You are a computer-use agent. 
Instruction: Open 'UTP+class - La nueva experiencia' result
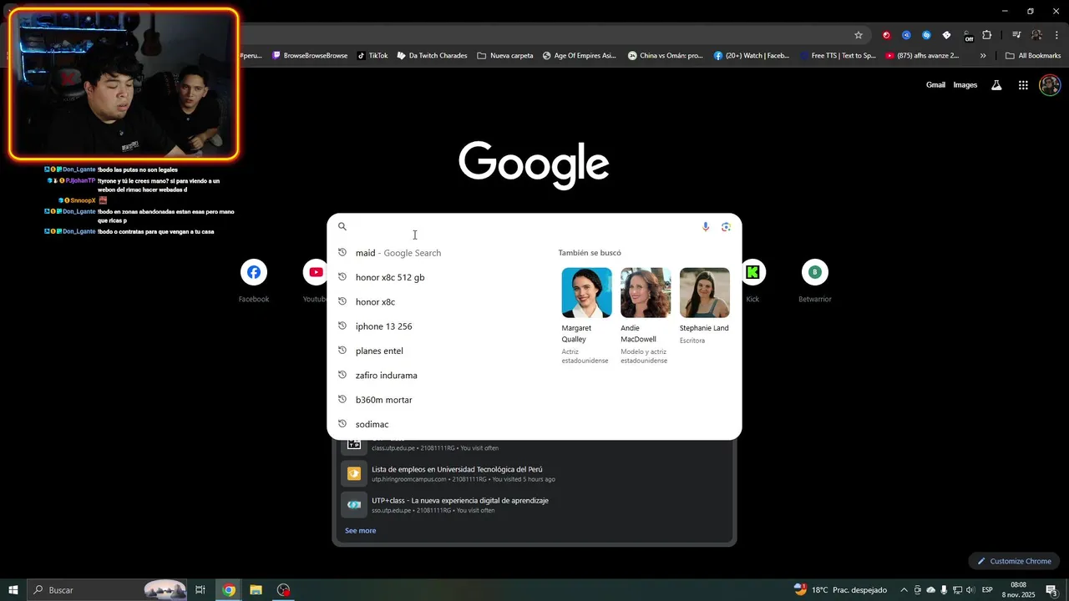point(534,505)
